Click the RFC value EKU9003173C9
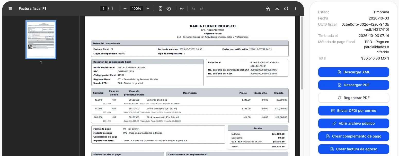 point(126,71)
